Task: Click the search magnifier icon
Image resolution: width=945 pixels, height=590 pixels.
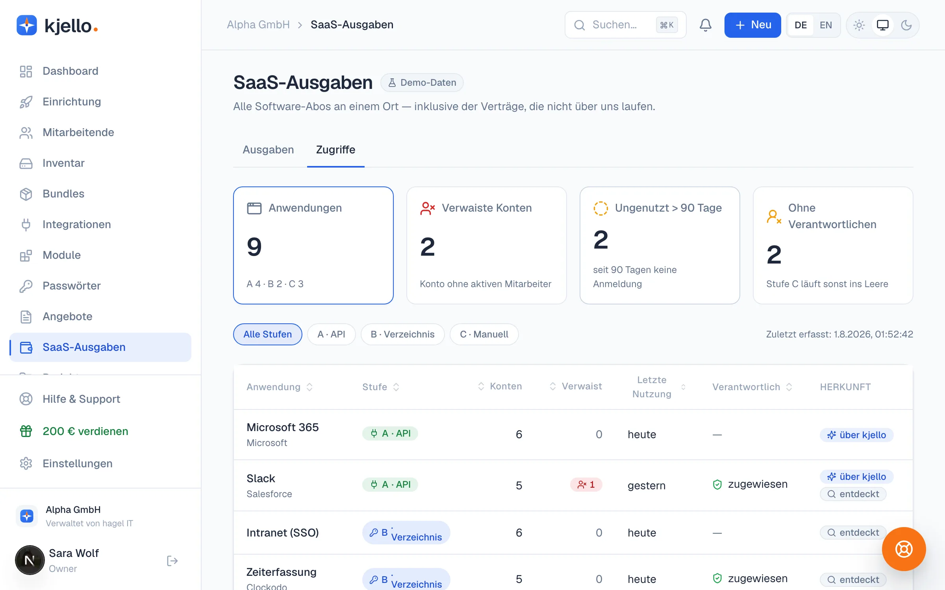Action: pos(579,25)
